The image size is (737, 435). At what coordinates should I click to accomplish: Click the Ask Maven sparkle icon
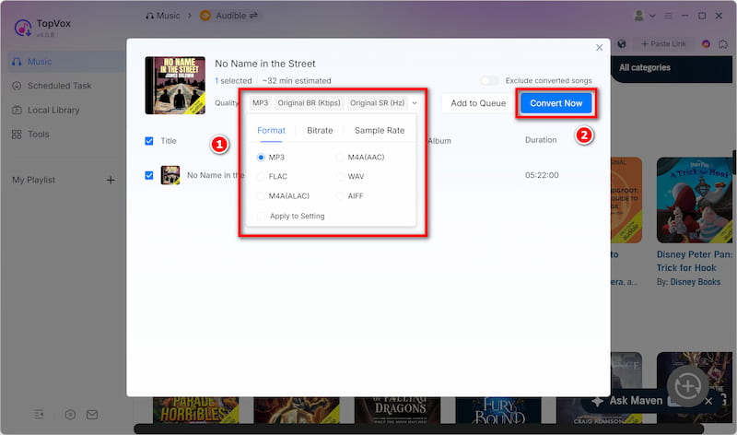click(x=597, y=401)
